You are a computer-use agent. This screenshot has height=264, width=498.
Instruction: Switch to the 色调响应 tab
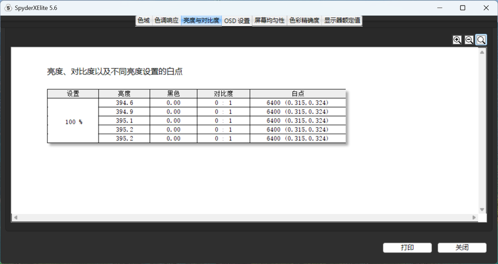point(167,20)
